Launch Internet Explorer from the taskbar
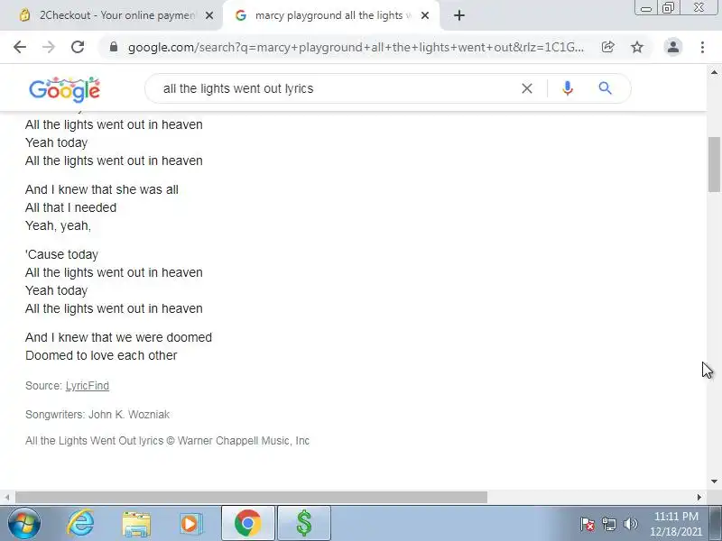 pos(80,524)
